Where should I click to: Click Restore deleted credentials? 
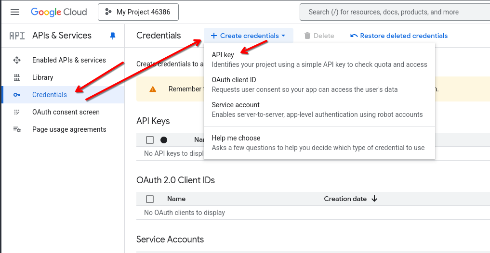tap(399, 36)
